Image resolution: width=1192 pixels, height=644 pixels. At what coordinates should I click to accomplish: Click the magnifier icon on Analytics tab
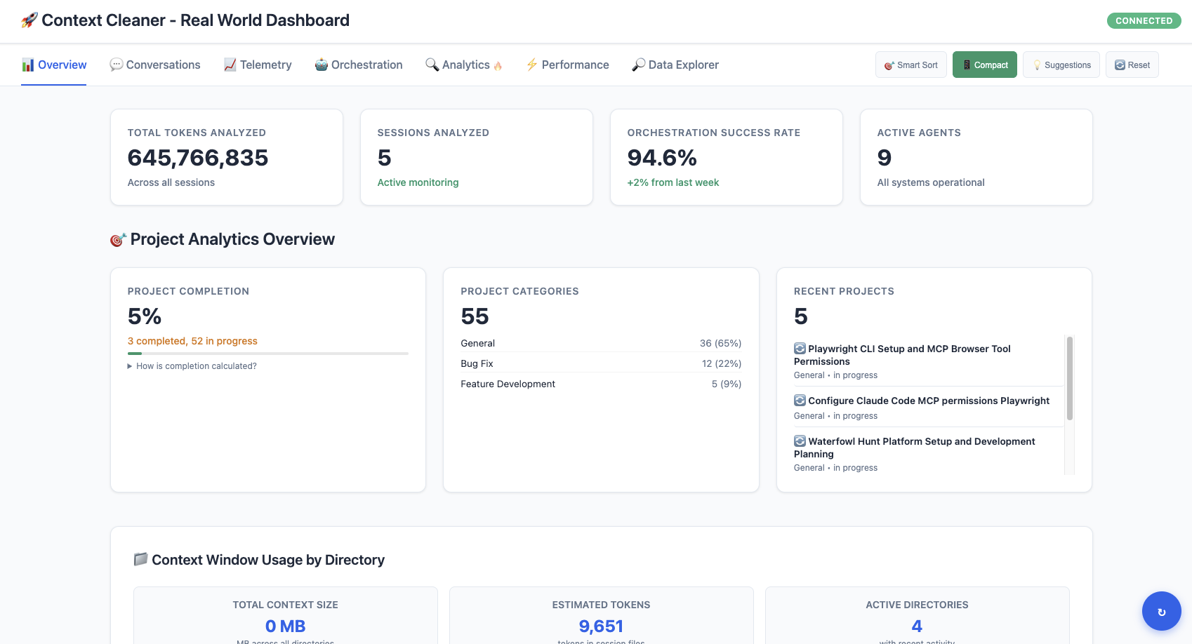(432, 65)
